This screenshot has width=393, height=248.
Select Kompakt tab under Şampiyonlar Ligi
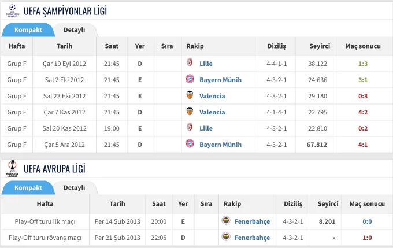pyautogui.click(x=28, y=30)
